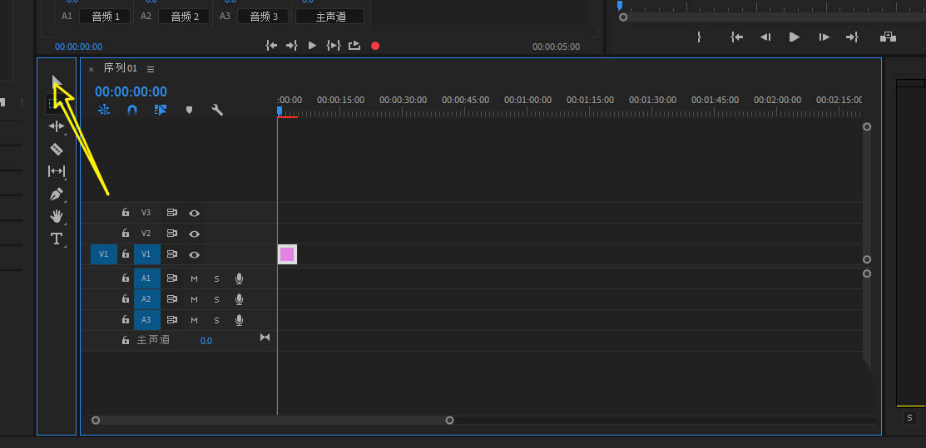Select the Selection tool in the toolbar
The height and width of the screenshot is (448, 926).
tap(57, 81)
